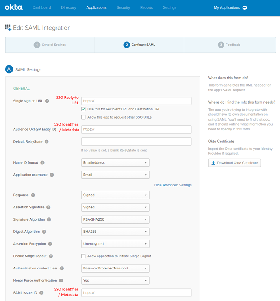
Task: Open the Security menu
Action: (x=123, y=7)
